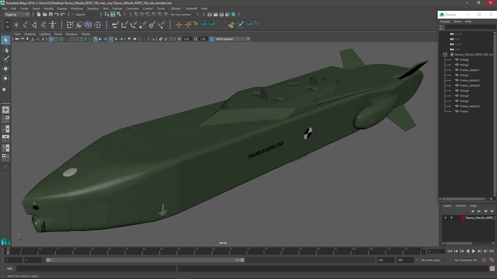Screen dimensions: 497x279
Task: Toggle textured display in viewport
Action: (x=111, y=39)
